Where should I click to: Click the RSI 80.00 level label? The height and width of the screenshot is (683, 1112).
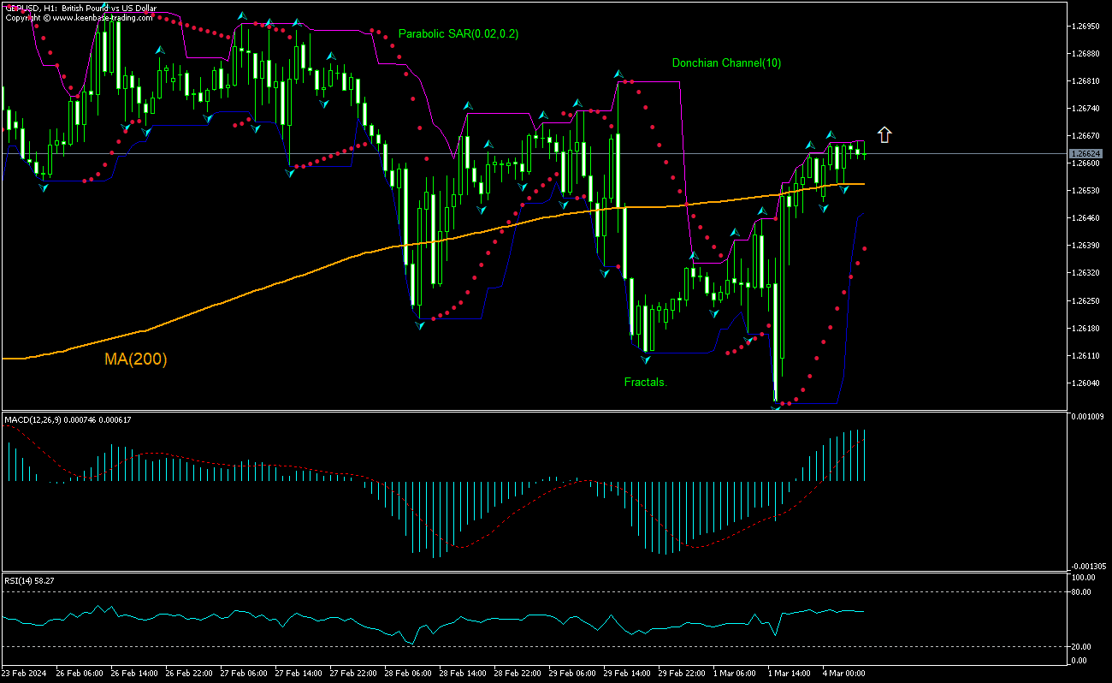pos(1081,591)
